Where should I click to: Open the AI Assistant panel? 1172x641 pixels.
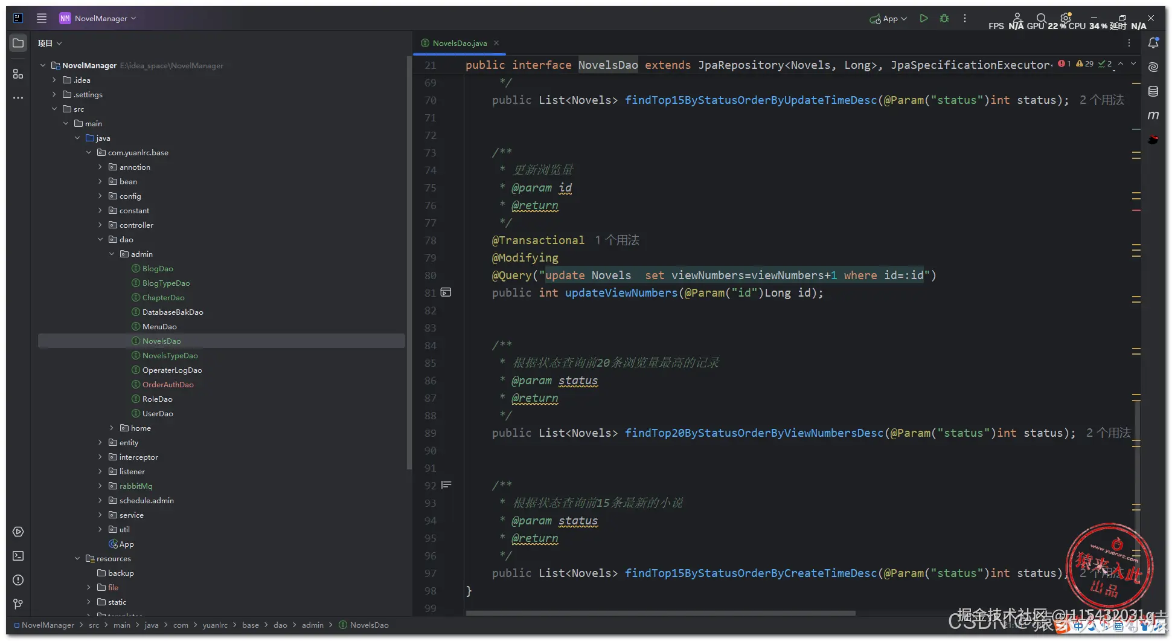(x=1153, y=67)
